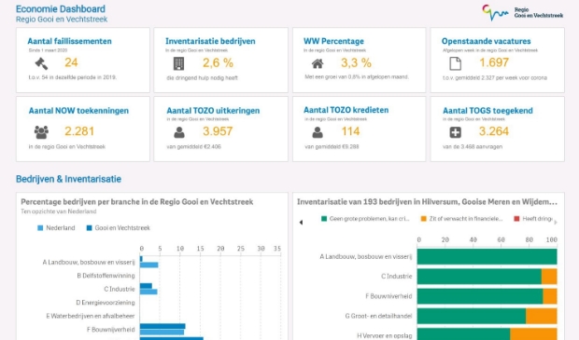Click the person icon under TOZO uitkeringen
This screenshot has height=340, width=579.
pos(179,132)
